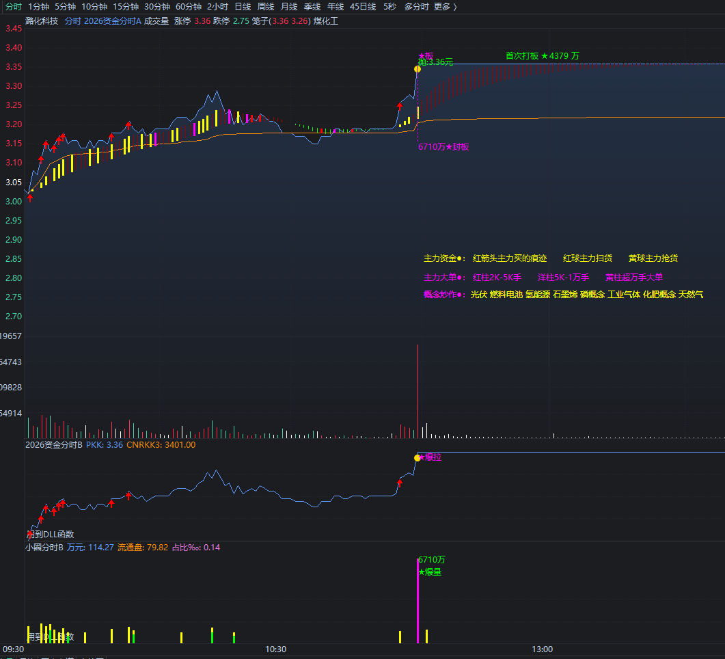Switch to 日线 daily chart
This screenshot has height=659, width=725.
click(x=243, y=6)
